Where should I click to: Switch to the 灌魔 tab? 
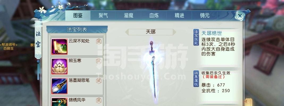[x=129, y=16]
